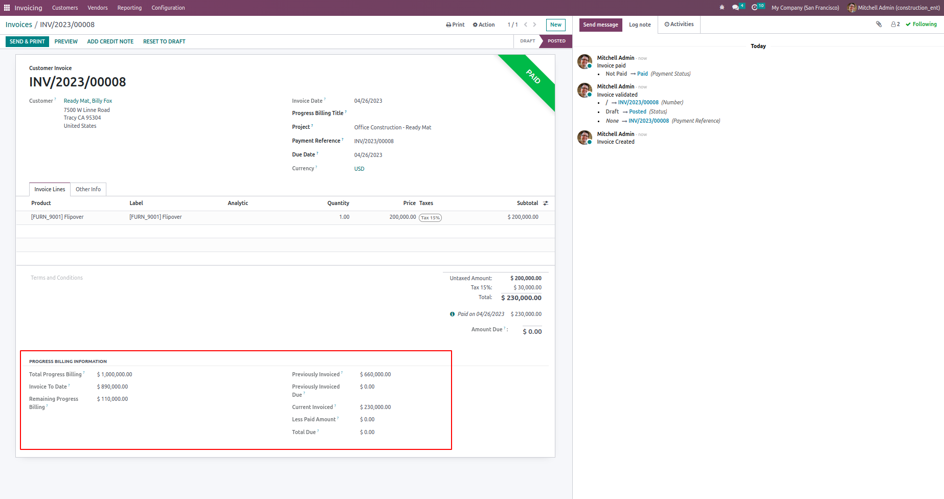Click the Draft status stage
This screenshot has height=499, width=944.
click(527, 41)
